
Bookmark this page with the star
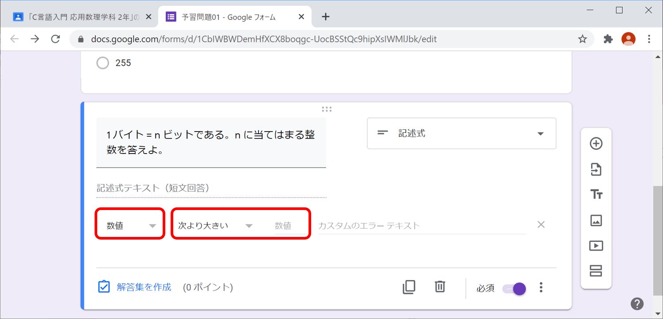pos(583,39)
